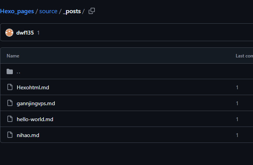The image size is (253, 165).
Task: Click the file icon next to nihao.md
Action: 10,135
